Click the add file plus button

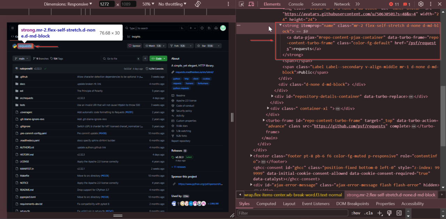pos(145,59)
